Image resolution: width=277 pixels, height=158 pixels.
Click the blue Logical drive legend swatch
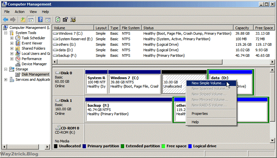click(x=190, y=146)
